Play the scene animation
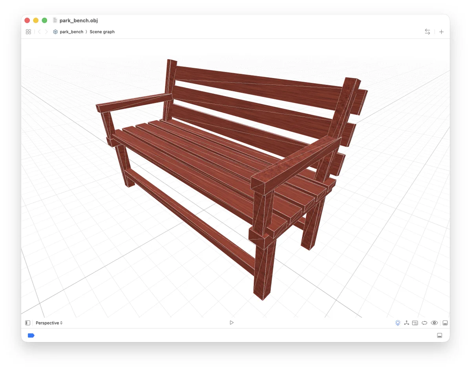Image resolution: width=471 pixels, height=370 pixels. coord(232,323)
